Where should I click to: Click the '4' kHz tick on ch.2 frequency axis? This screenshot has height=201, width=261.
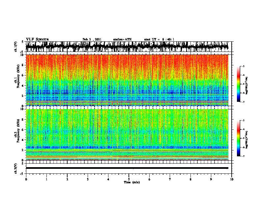pyautogui.click(x=23, y=140)
